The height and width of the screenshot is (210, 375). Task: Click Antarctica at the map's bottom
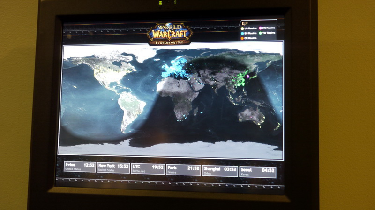169,148
